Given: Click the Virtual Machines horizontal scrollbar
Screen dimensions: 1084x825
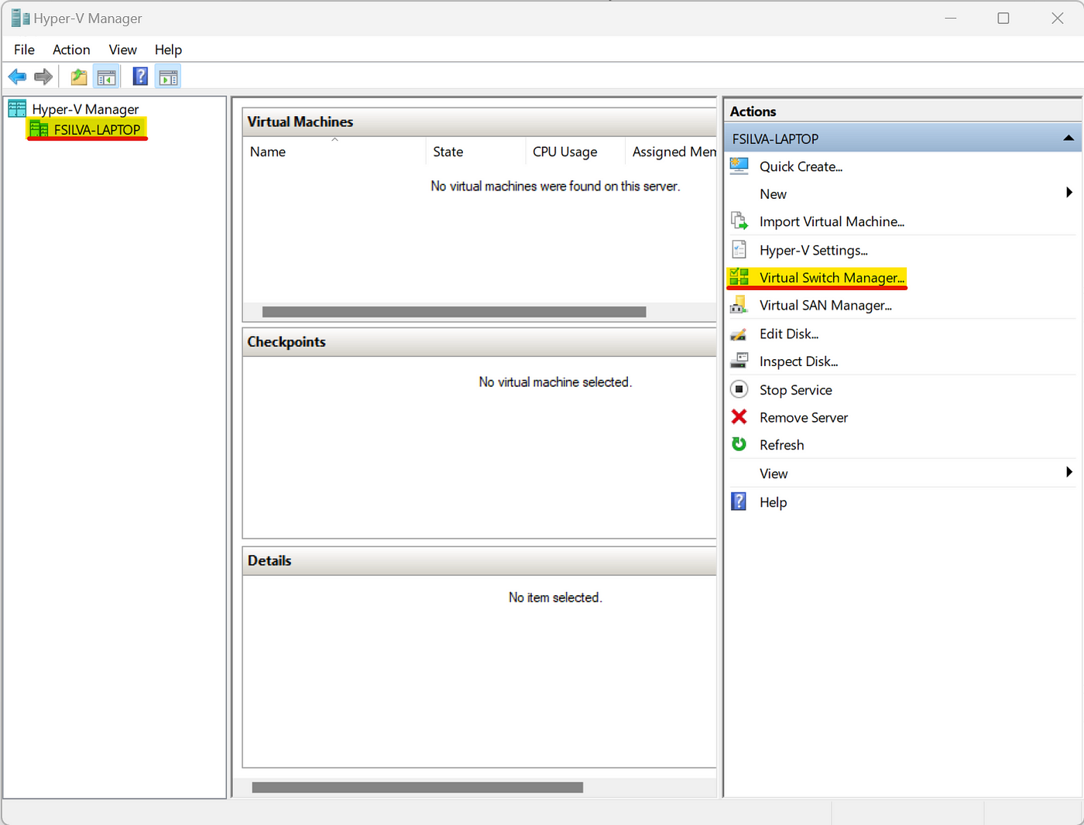Looking at the screenshot, I should (454, 312).
